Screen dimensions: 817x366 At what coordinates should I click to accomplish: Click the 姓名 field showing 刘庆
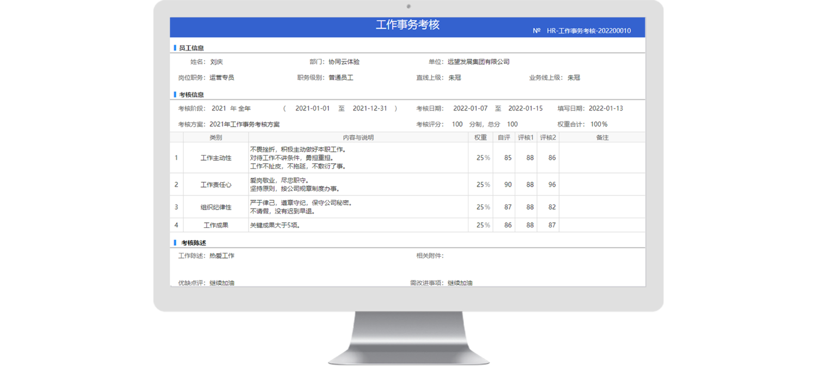point(216,62)
